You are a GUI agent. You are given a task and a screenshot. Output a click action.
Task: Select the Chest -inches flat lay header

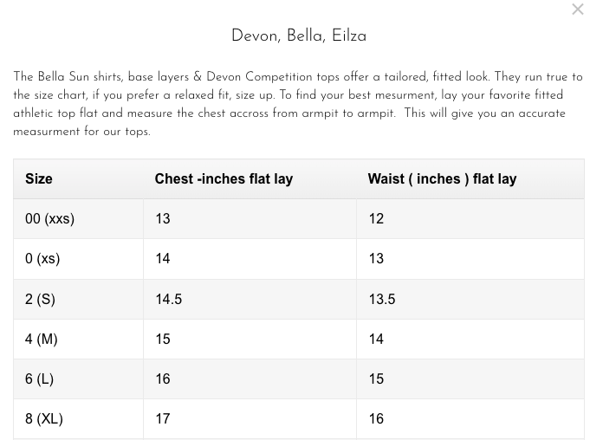224,179
